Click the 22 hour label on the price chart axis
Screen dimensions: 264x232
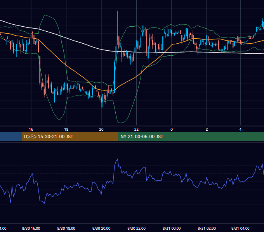click(136, 130)
